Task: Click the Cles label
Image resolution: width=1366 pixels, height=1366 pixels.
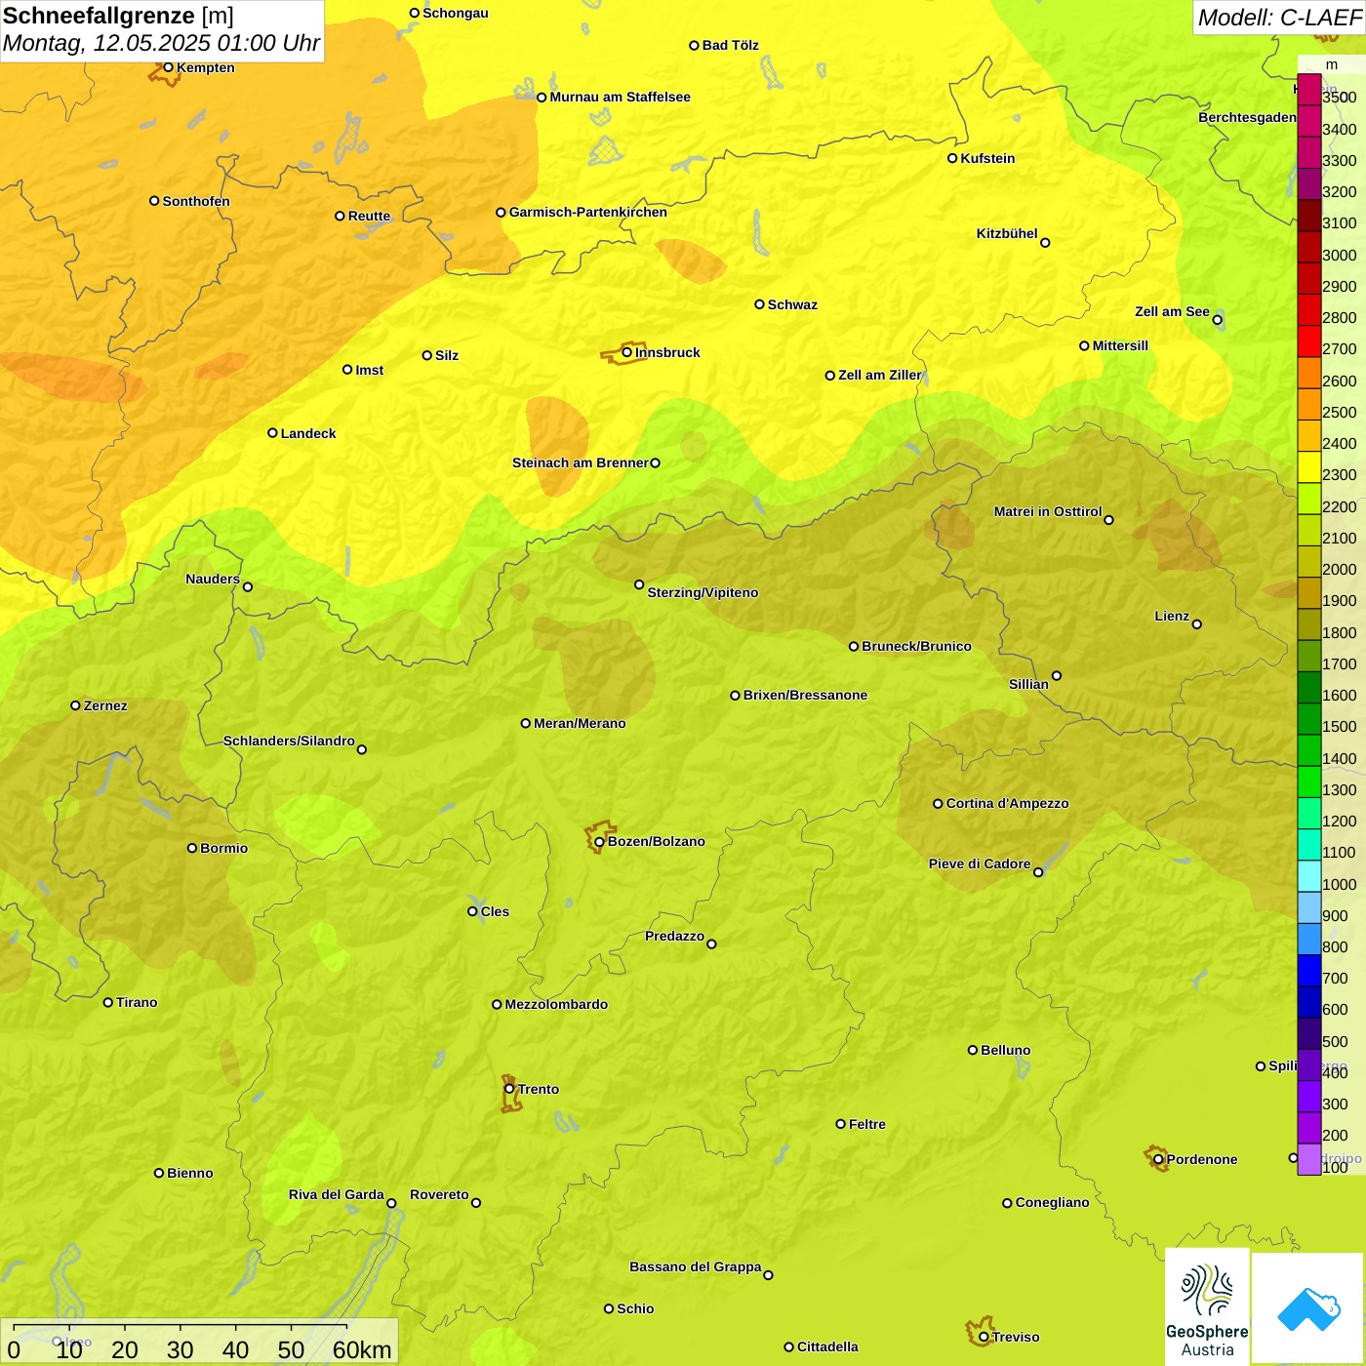Action: click(x=495, y=911)
